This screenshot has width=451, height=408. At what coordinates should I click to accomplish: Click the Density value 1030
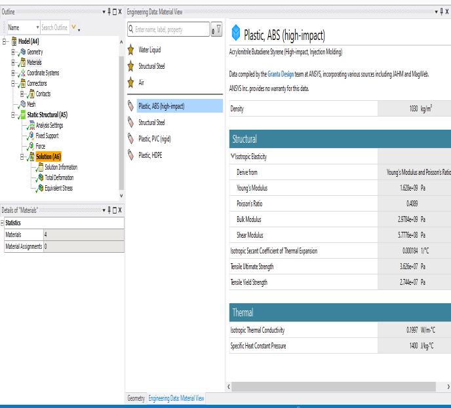pos(414,109)
